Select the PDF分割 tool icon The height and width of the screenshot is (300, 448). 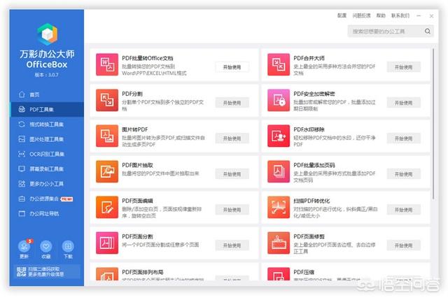point(107,99)
